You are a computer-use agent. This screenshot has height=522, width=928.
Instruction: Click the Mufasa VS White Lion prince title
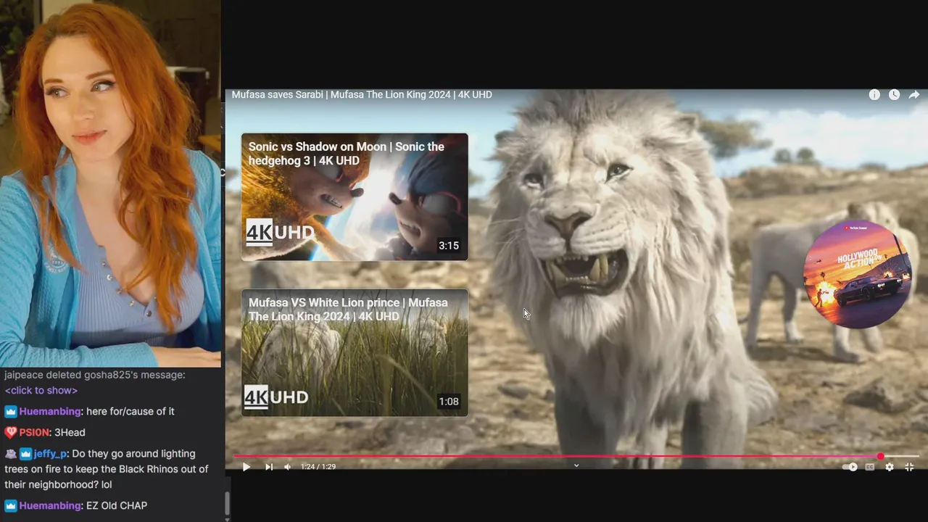(x=348, y=310)
